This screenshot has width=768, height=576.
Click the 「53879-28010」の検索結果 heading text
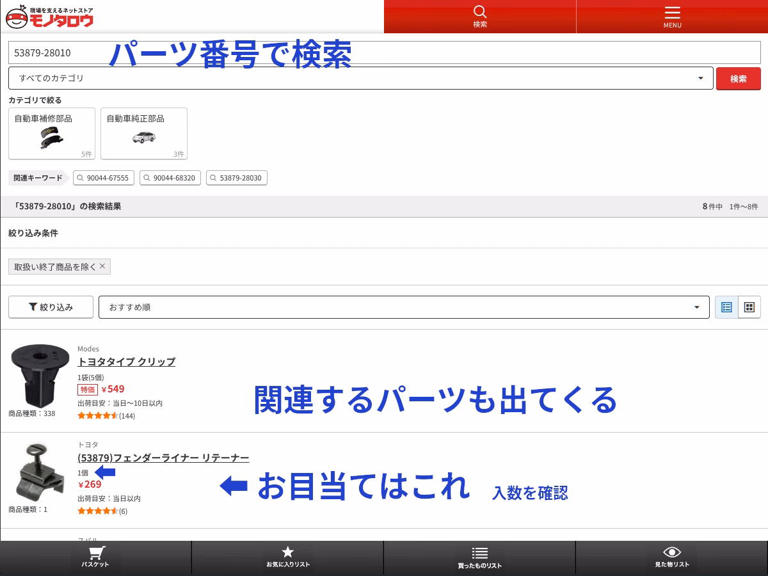point(67,206)
